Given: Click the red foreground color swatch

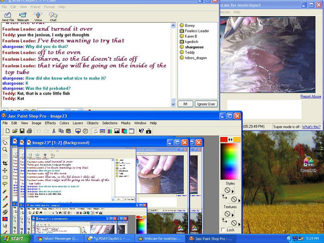Looking at the screenshot, I should coord(224,140).
